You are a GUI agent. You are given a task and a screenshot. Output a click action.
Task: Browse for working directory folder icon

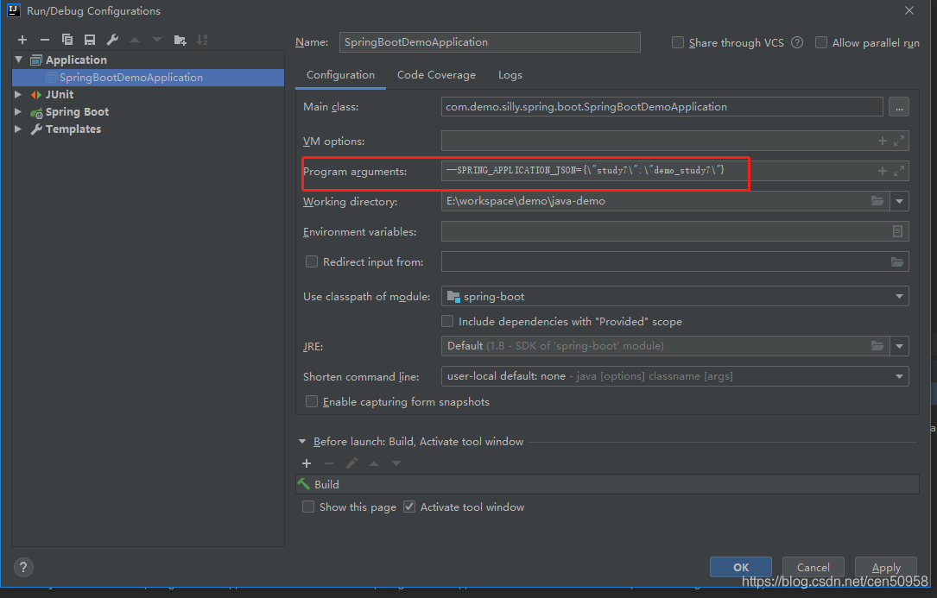click(x=877, y=201)
